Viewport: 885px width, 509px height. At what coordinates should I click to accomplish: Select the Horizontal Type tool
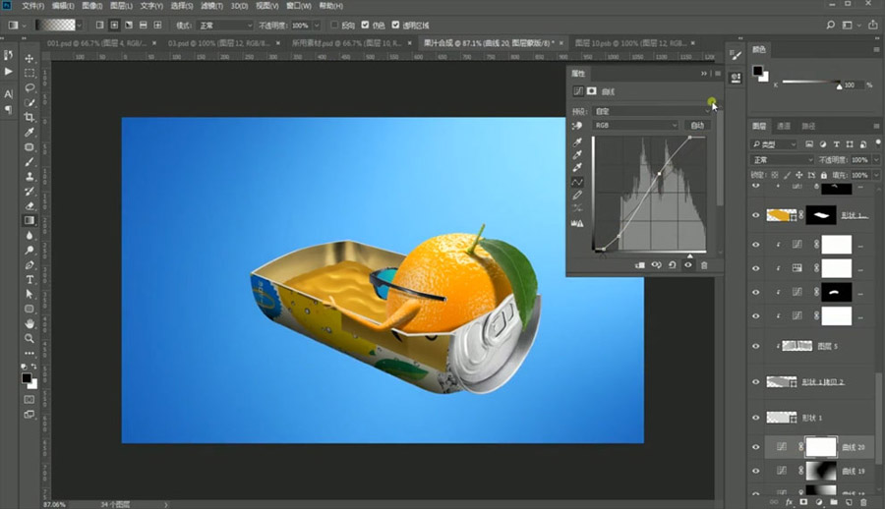point(29,280)
